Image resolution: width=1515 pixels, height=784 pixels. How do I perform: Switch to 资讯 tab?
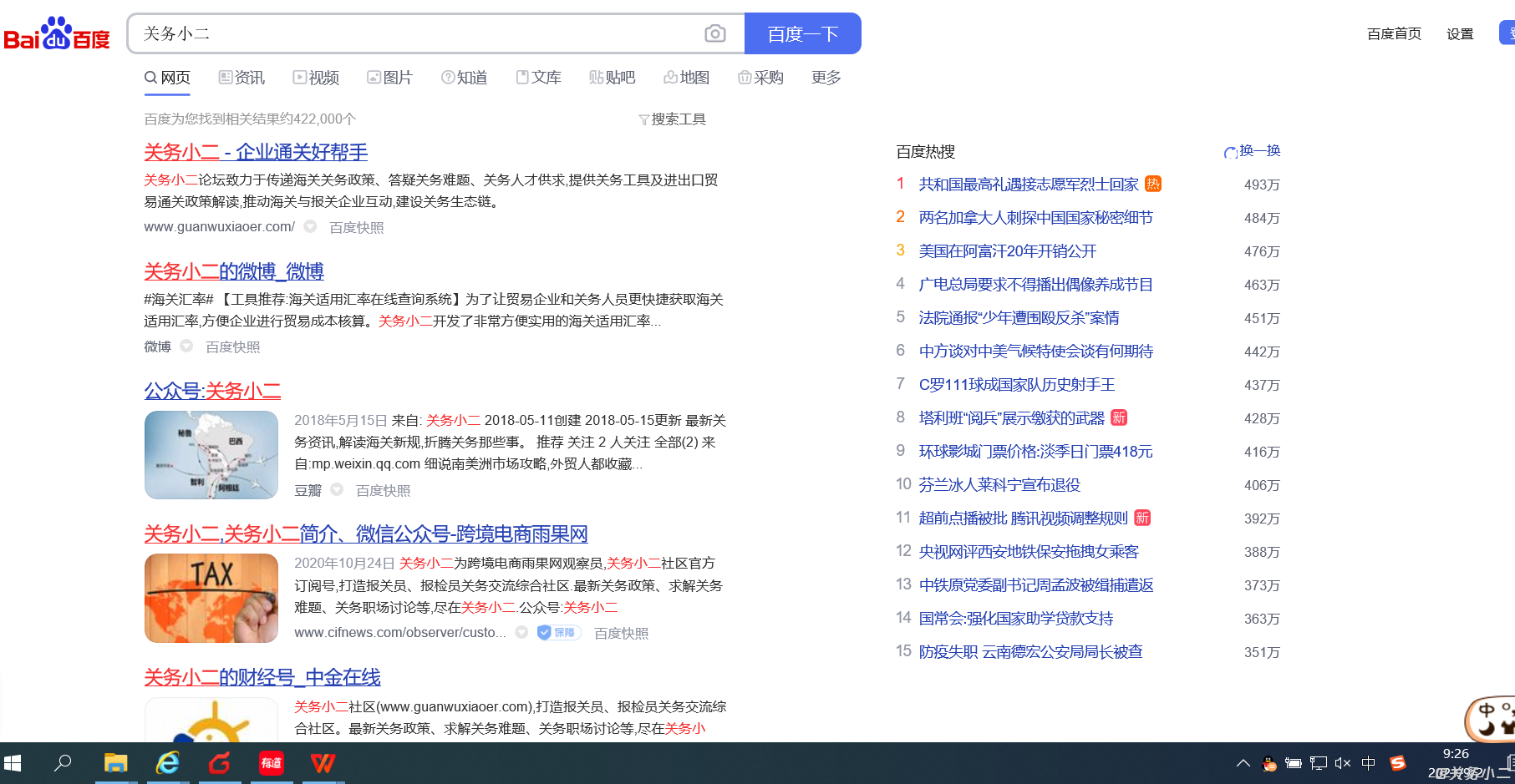point(241,78)
